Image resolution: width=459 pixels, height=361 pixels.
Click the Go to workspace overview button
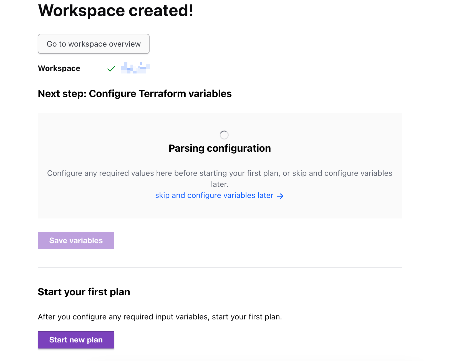click(94, 44)
